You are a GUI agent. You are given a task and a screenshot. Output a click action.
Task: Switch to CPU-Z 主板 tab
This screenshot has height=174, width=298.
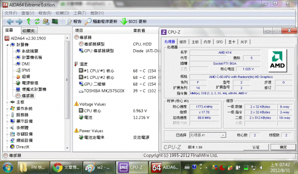click(195, 42)
